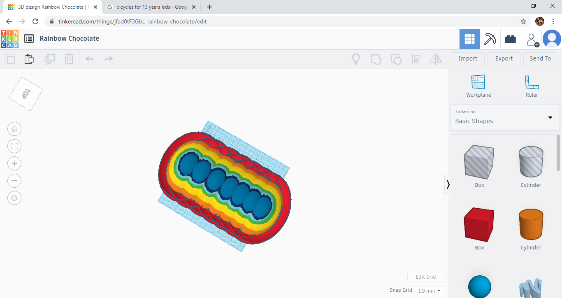Click the Export button
The width and height of the screenshot is (562, 298).
pos(504,58)
